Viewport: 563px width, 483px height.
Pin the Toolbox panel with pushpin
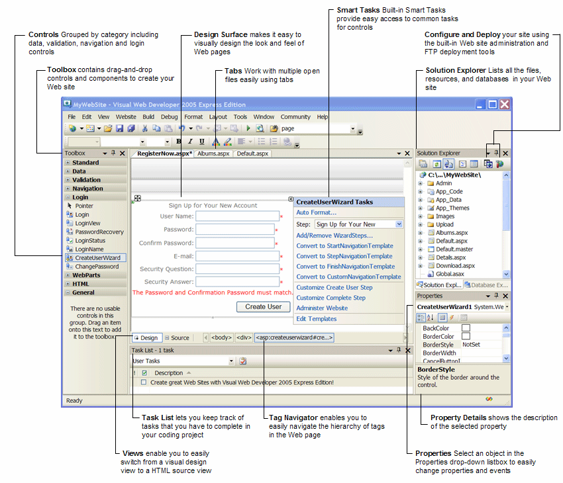coord(113,153)
